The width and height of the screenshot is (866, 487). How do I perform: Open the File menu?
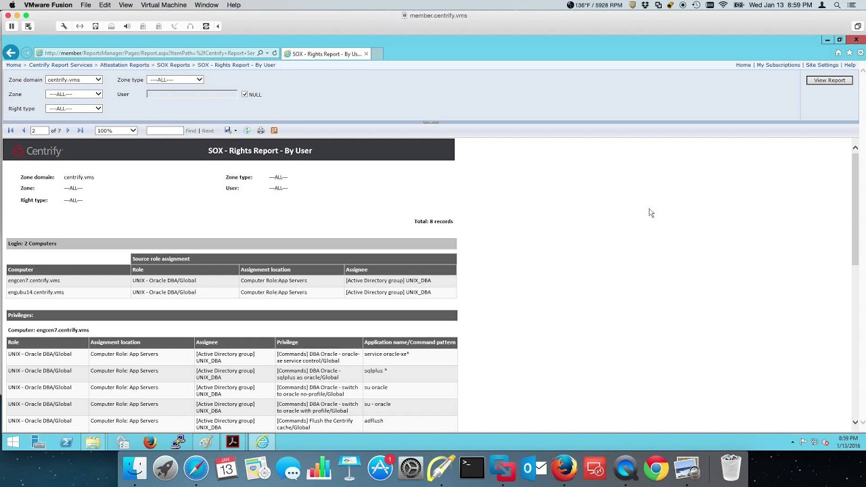tap(86, 5)
